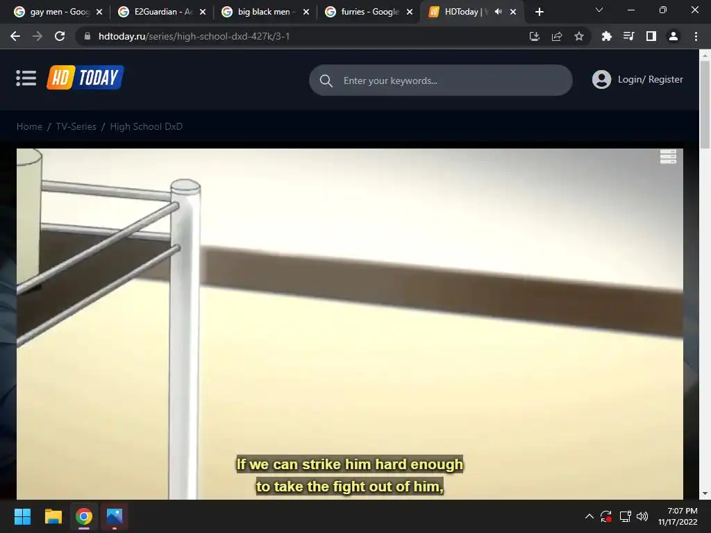Open the volume speaker tray icon
The height and width of the screenshot is (533, 711).
click(x=642, y=516)
